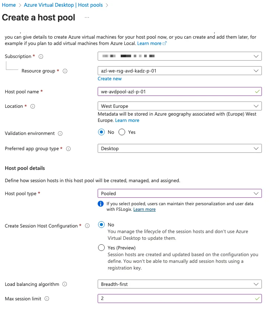Select No for Validation environment
Image resolution: width=273 pixels, height=316 pixels.
tap(101, 132)
